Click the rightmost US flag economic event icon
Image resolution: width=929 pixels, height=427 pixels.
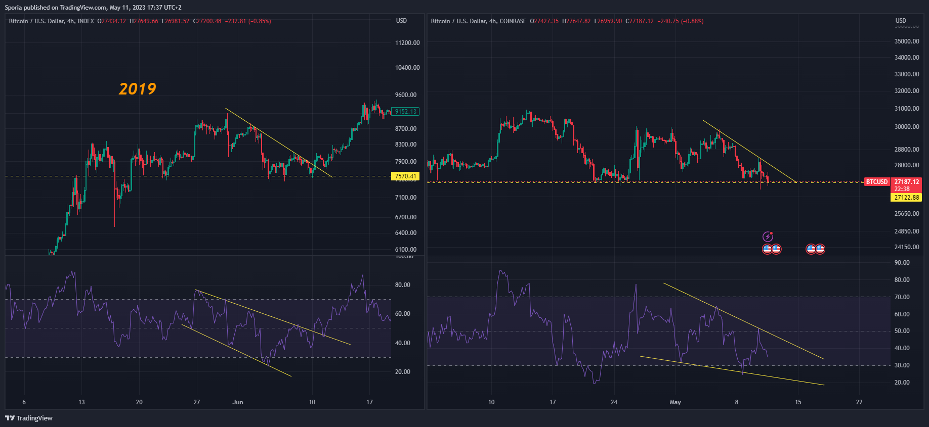(820, 249)
